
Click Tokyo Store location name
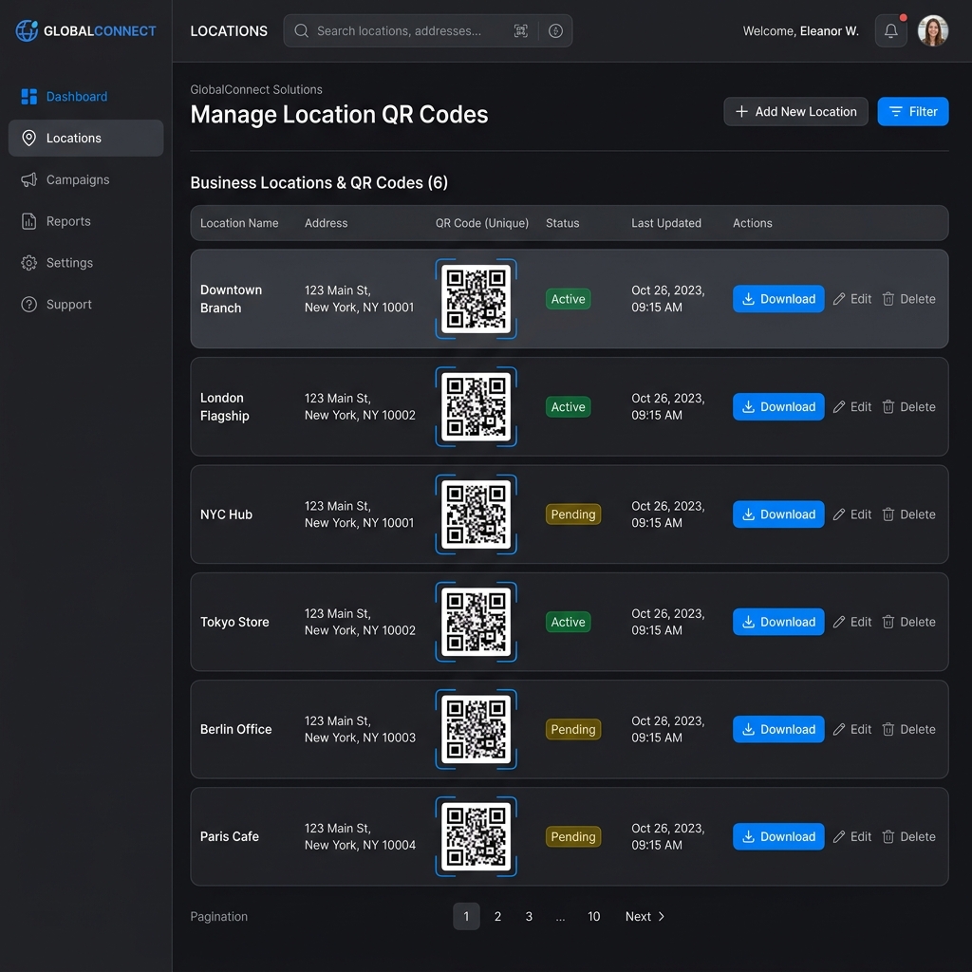point(234,622)
